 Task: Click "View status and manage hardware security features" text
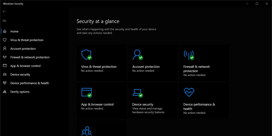tap(148, 110)
